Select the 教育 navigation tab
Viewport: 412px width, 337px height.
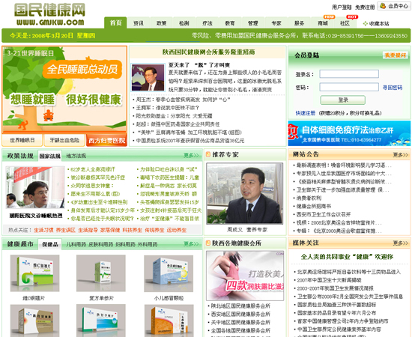(x=230, y=23)
